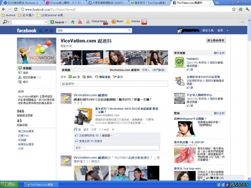Open the Facebook account dropdown arrow
Viewport: 251px width, 188px height.
coord(227,31)
